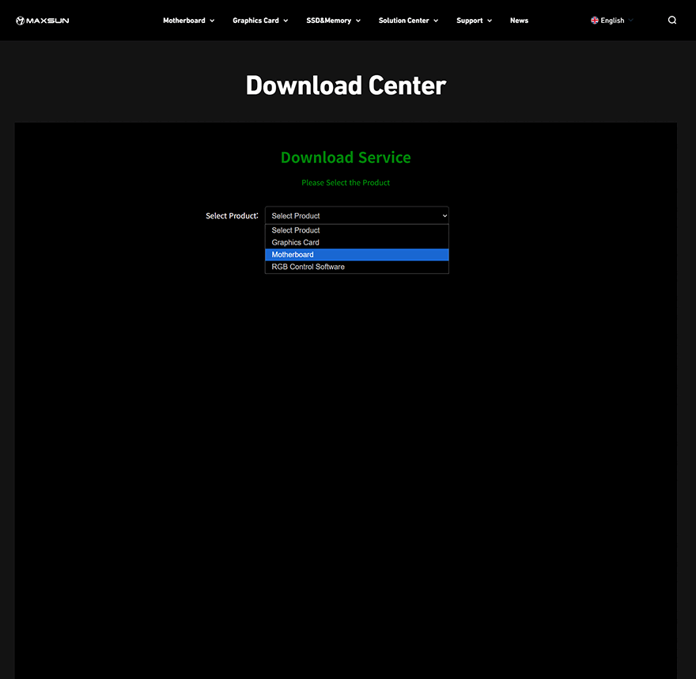Open the Solution Center nav menu

(x=408, y=21)
